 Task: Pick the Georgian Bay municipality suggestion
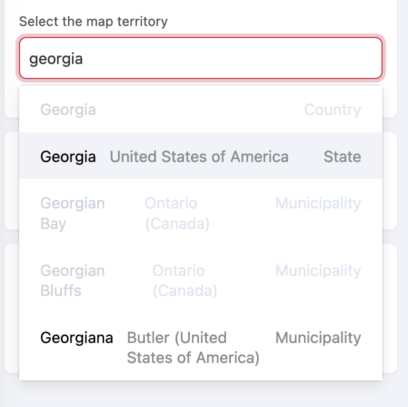click(x=200, y=213)
